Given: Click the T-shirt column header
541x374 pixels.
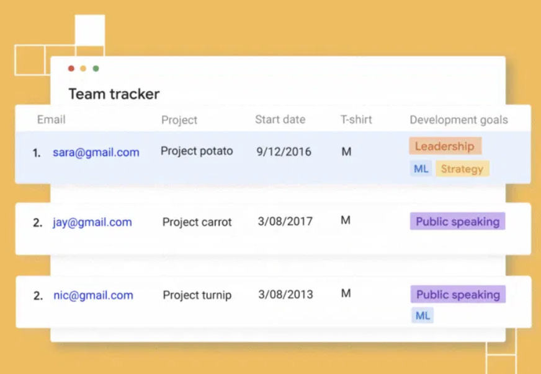Looking at the screenshot, I should [x=356, y=120].
